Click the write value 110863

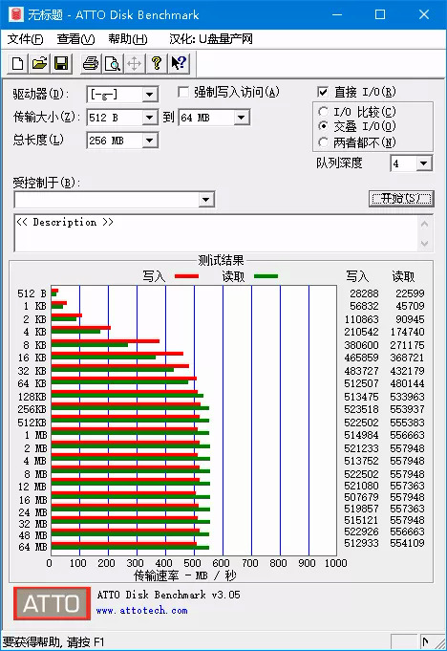pos(361,319)
